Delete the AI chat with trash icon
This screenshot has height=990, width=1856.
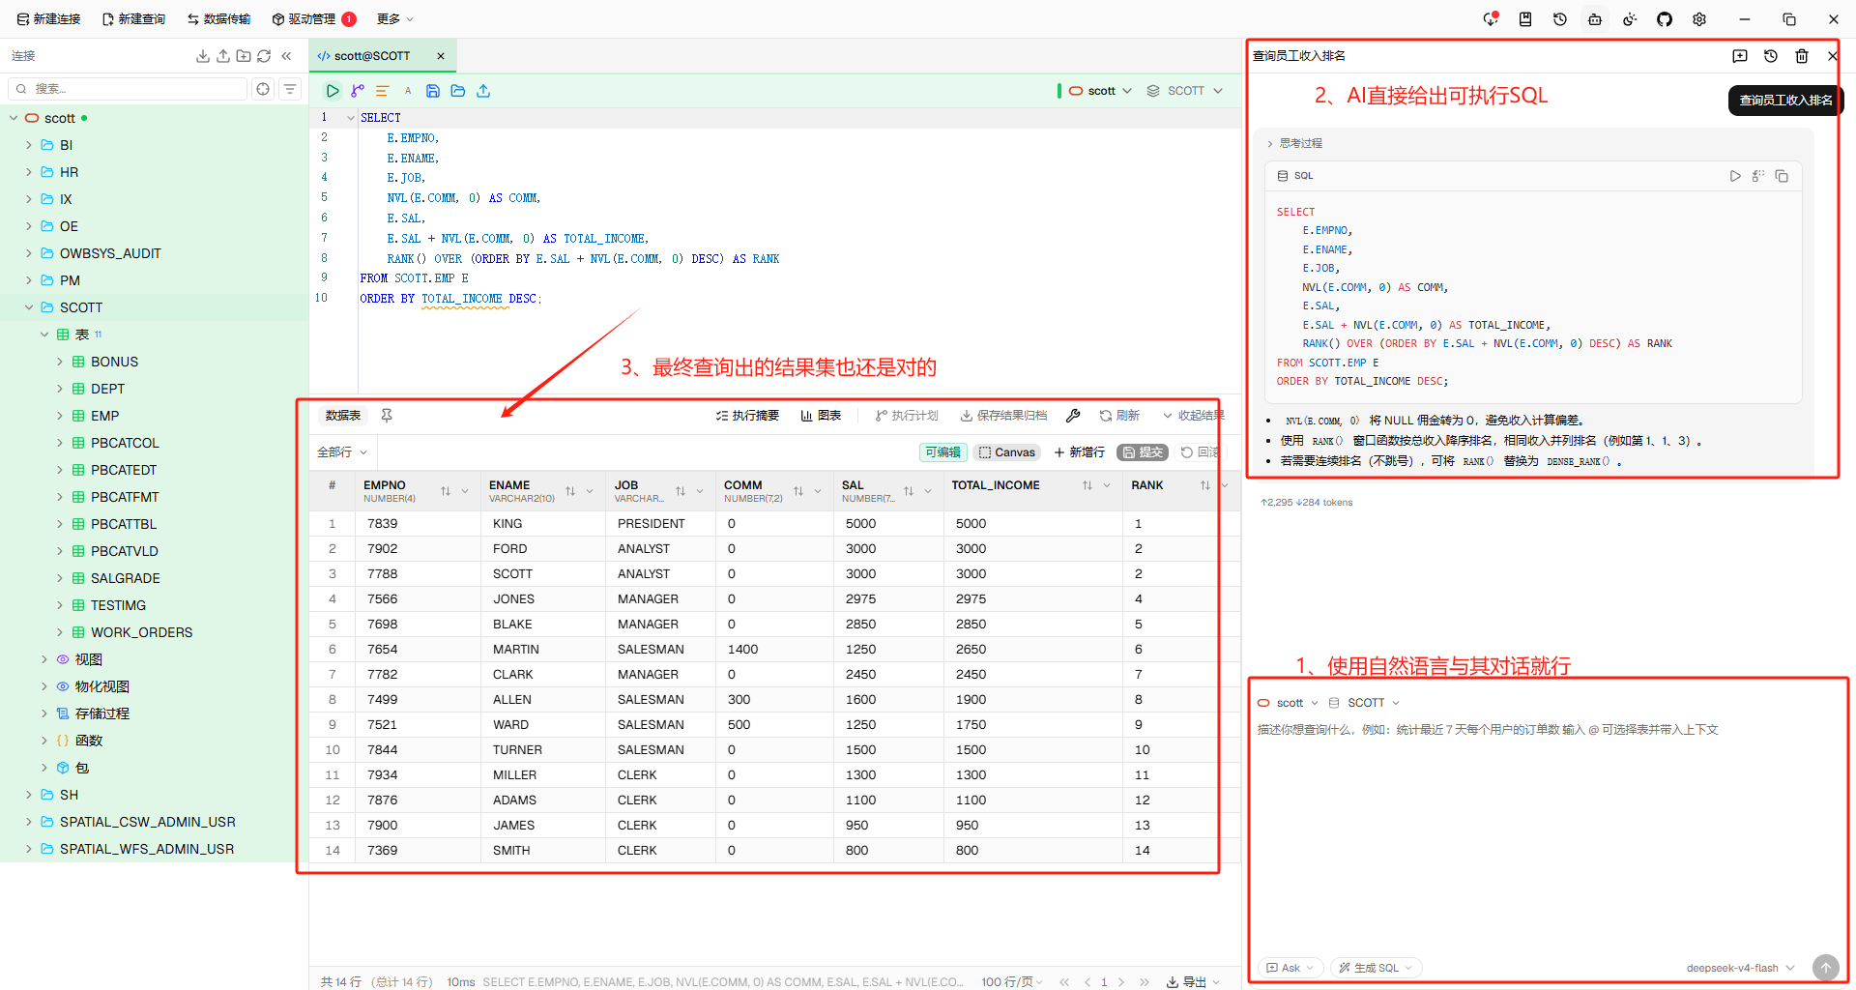click(1802, 56)
